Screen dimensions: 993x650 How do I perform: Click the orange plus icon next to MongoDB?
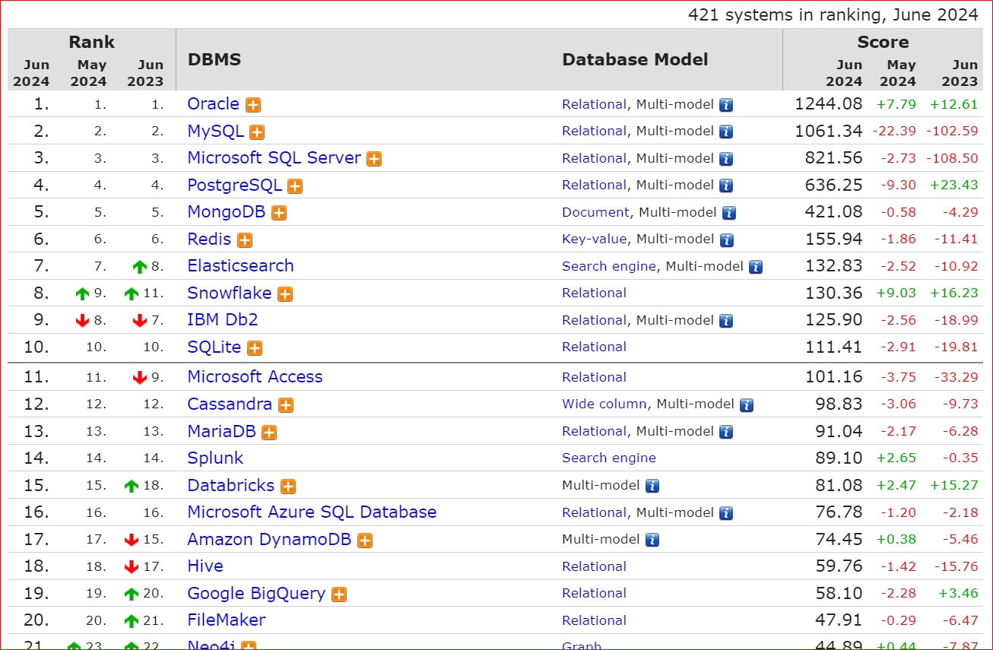(279, 213)
